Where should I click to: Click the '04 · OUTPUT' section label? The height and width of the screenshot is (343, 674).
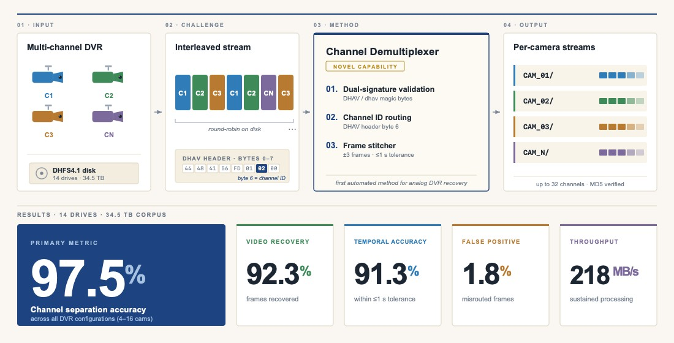526,25
